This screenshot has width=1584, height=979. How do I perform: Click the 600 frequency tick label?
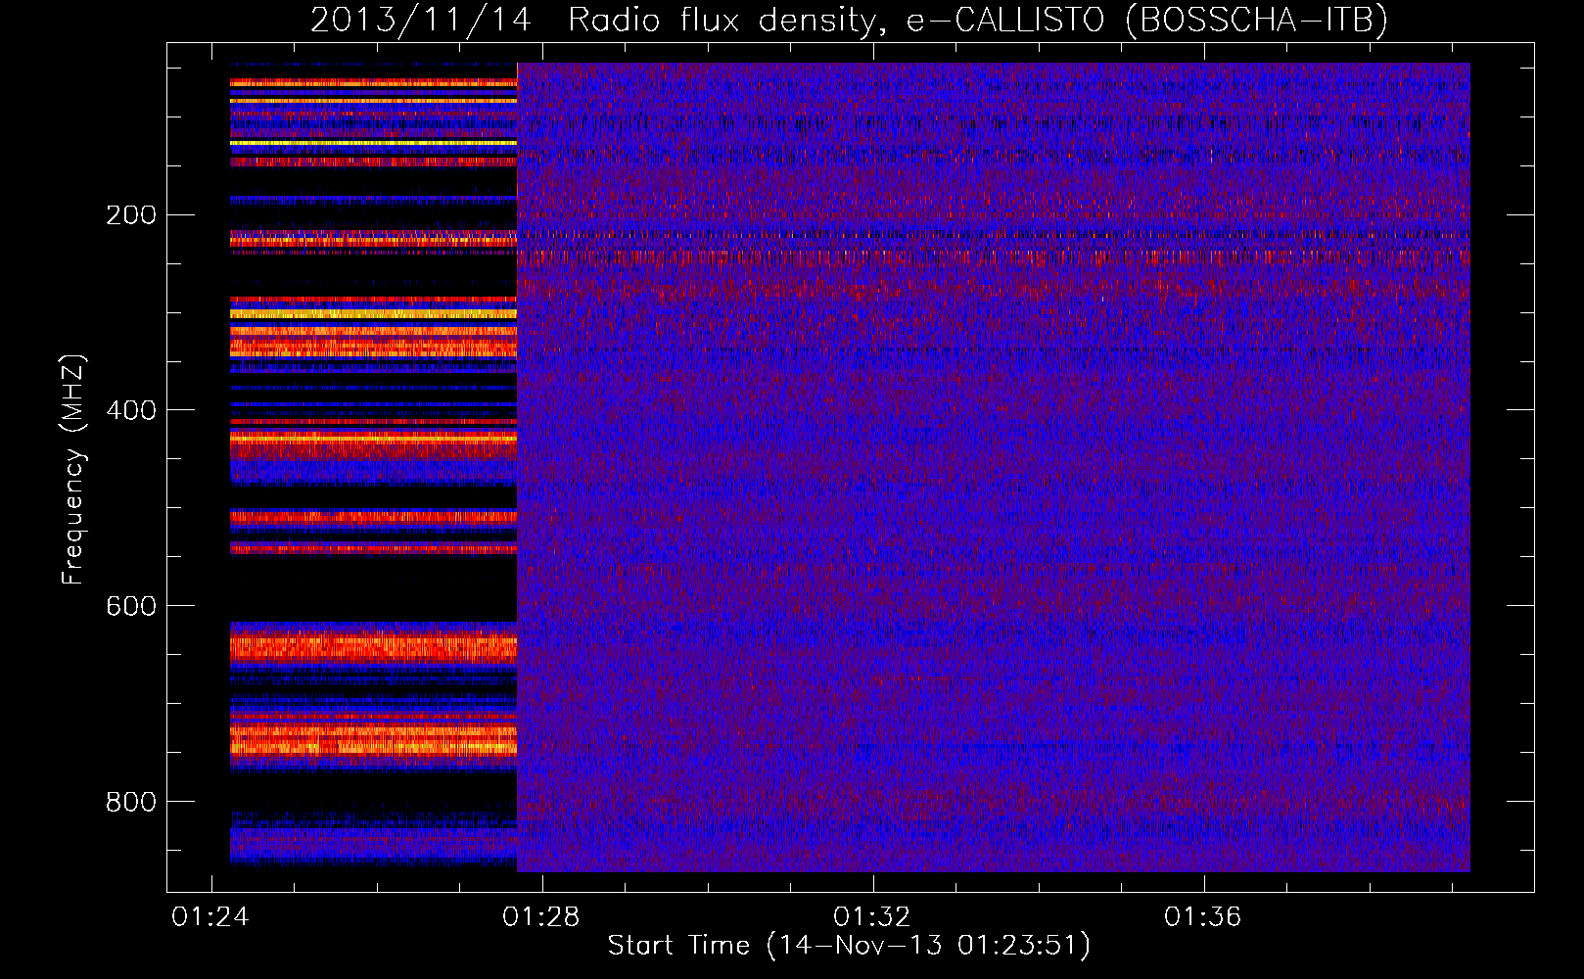(131, 606)
